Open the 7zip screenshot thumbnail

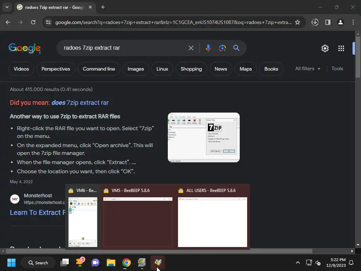[203, 137]
